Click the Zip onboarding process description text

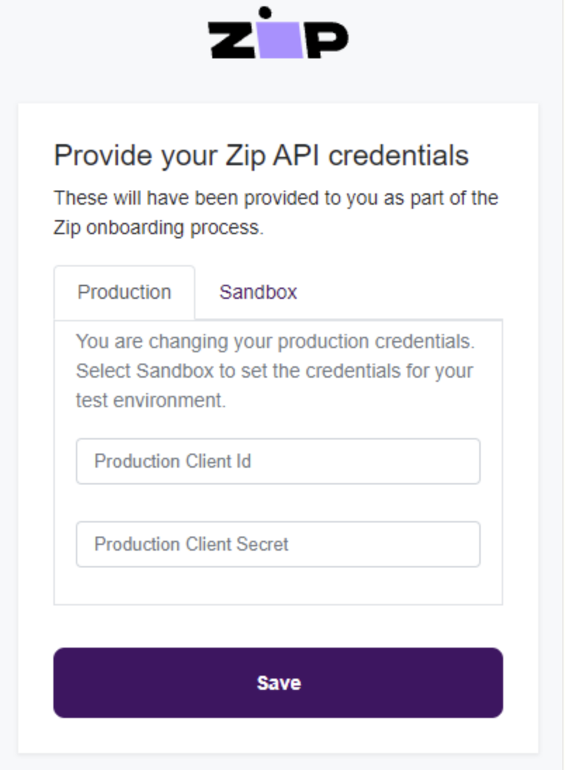[276, 212]
